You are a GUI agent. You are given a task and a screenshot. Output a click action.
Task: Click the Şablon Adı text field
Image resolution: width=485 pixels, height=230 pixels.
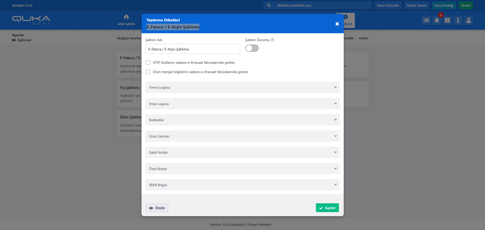click(192, 49)
